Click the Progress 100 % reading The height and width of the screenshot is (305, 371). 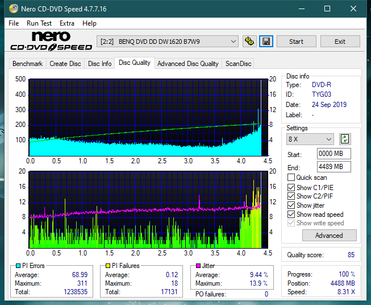coord(347,274)
